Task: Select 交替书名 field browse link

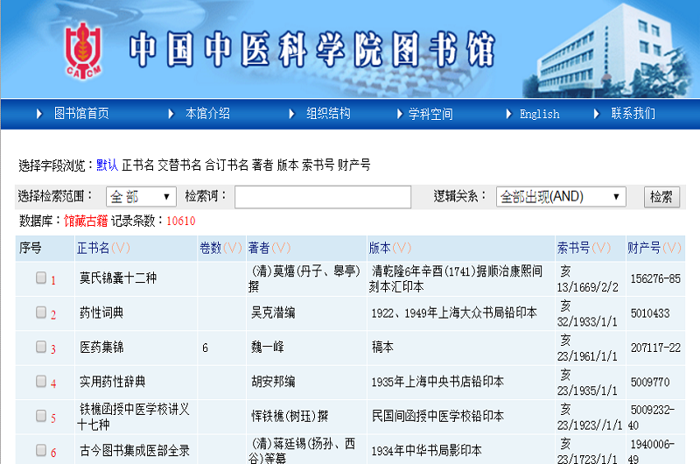Action: pyautogui.click(x=179, y=165)
